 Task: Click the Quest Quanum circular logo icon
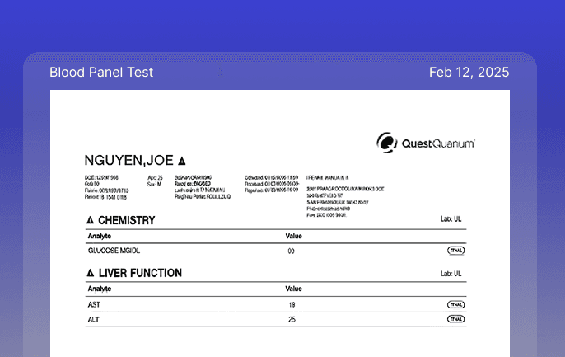(x=386, y=143)
